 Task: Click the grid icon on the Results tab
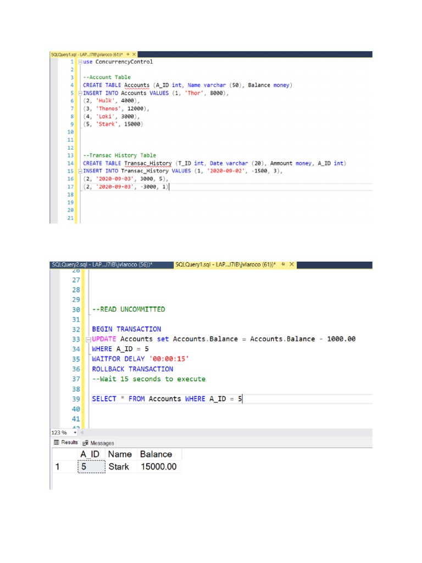pos(56,443)
